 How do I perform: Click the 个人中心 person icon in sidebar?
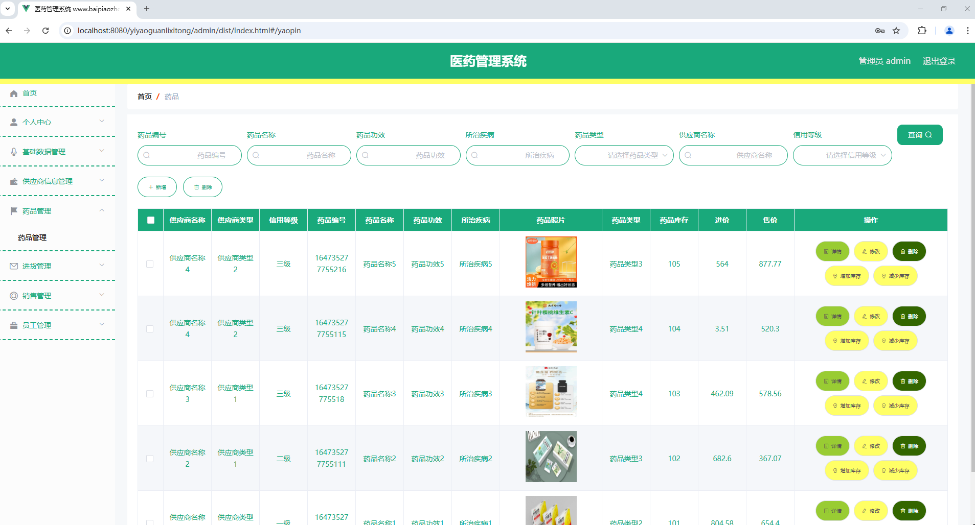(13, 122)
